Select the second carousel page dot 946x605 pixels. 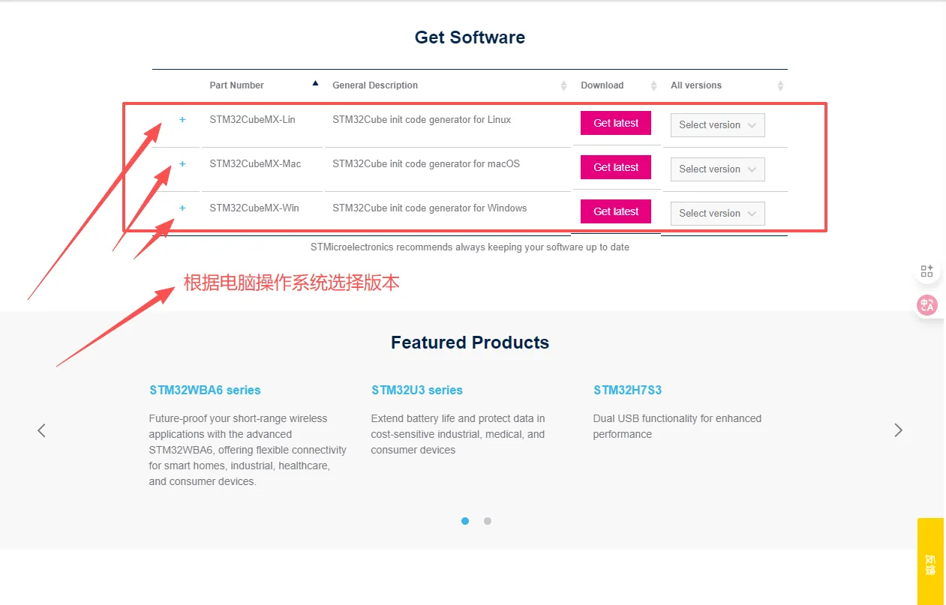[x=487, y=521]
